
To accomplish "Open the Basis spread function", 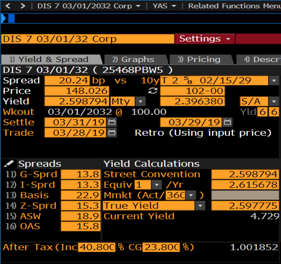I will tap(27, 195).
